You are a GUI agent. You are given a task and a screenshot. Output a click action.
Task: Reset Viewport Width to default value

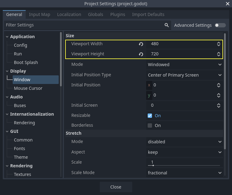click(x=141, y=44)
